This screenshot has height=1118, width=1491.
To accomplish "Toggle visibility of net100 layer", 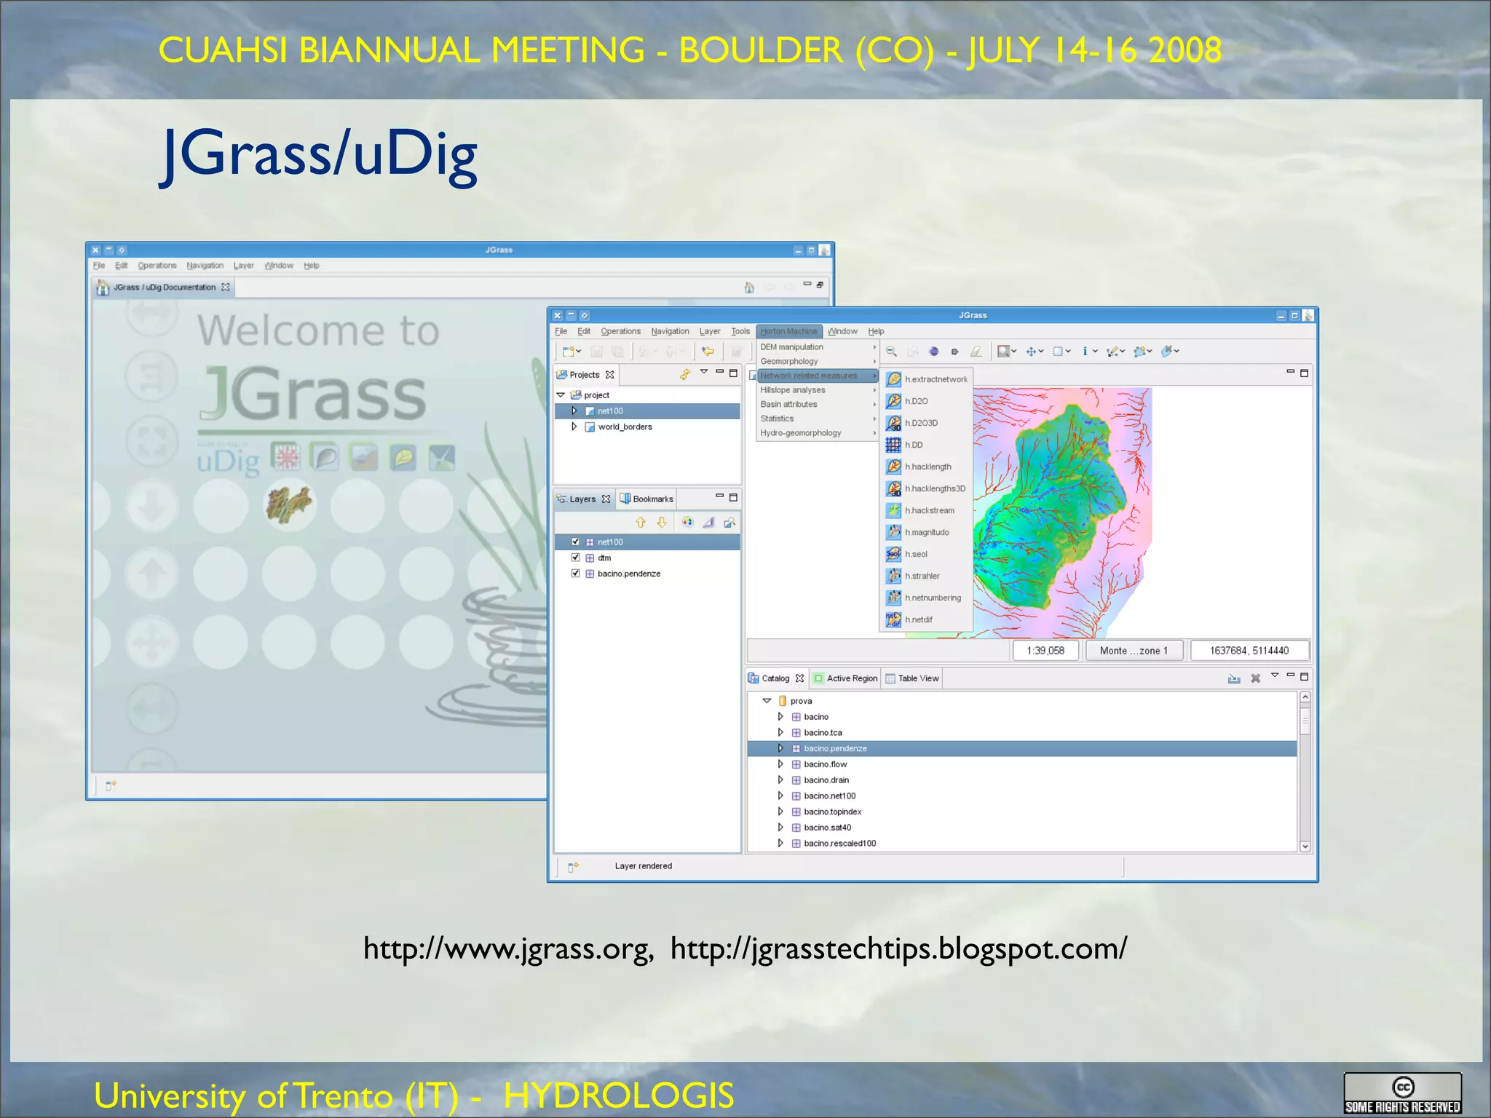I will click(575, 542).
